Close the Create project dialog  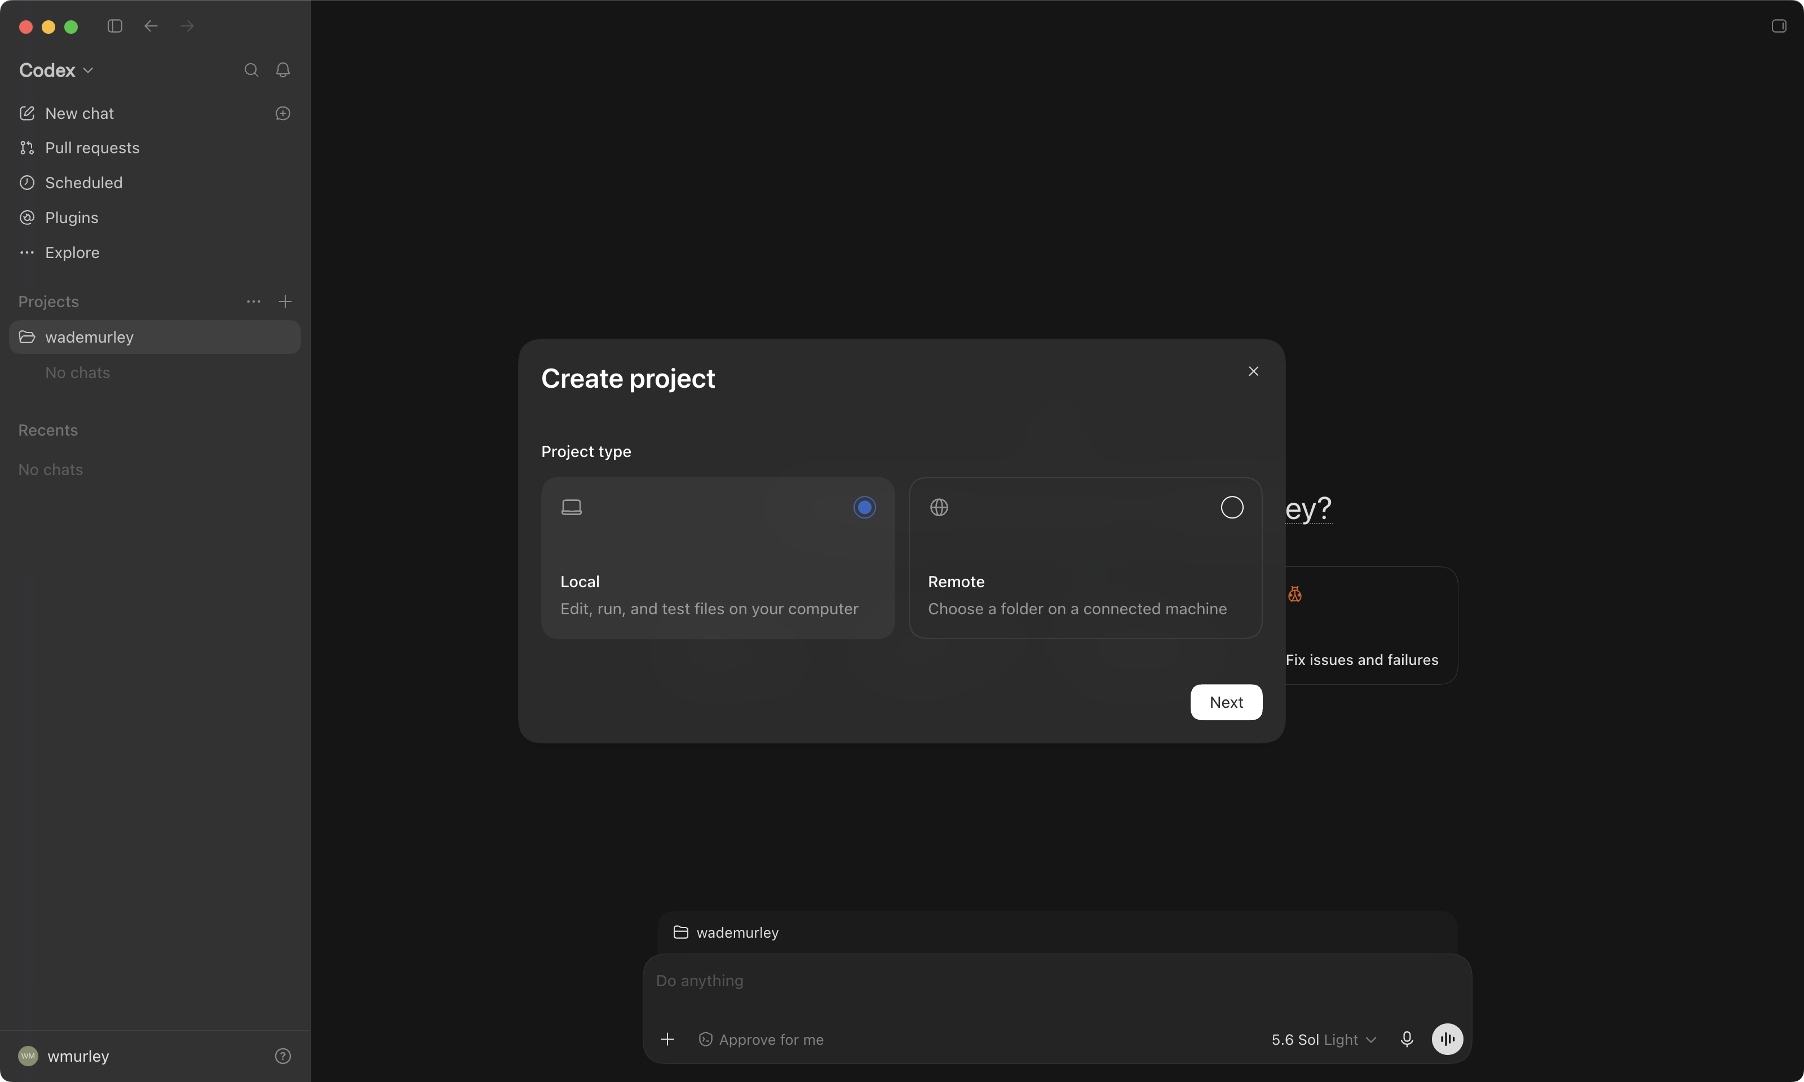tap(1253, 371)
